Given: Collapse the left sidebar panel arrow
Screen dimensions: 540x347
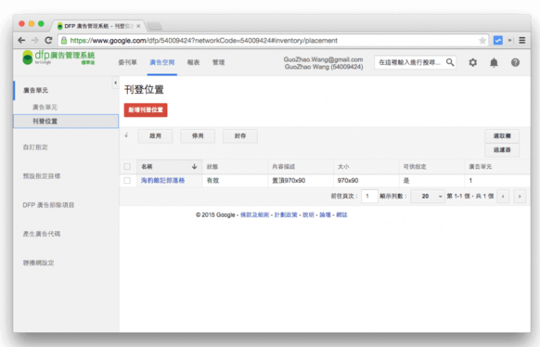Looking at the screenshot, I should (115, 83).
